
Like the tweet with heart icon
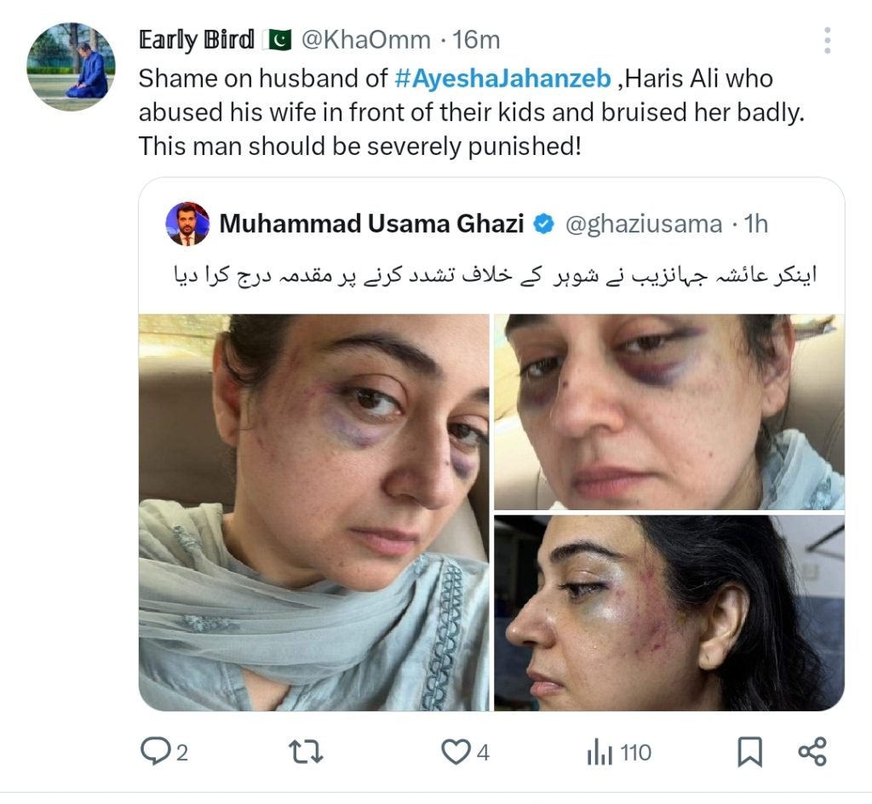click(456, 752)
